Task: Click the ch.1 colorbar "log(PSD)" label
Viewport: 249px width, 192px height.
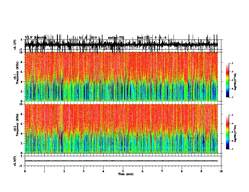Action: (235, 82)
